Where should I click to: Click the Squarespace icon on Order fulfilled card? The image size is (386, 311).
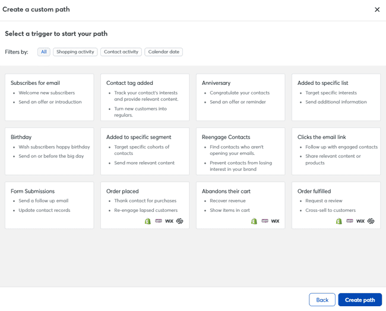pos(371,221)
